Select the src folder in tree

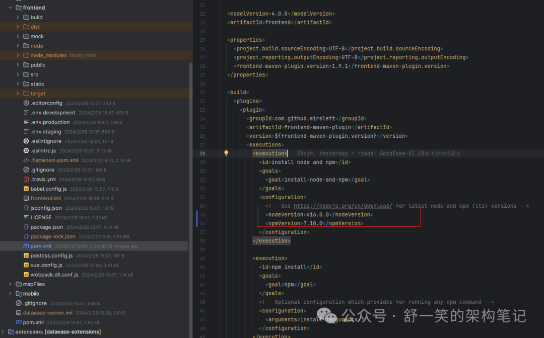click(34, 74)
